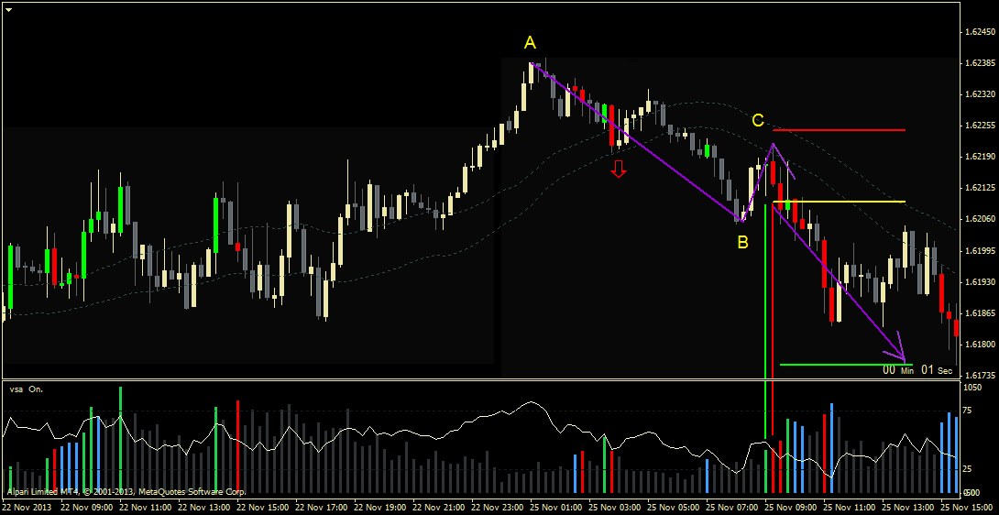Click indicator scale value 1050
Image resolution: width=999 pixels, height=515 pixels.
click(x=972, y=388)
